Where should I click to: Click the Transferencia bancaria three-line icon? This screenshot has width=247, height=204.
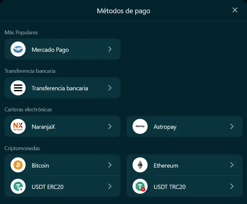(x=18, y=88)
